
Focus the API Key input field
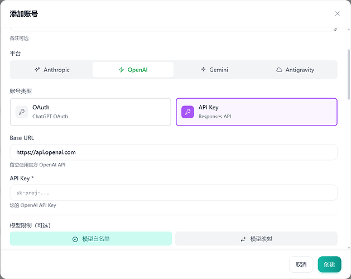pos(174,193)
